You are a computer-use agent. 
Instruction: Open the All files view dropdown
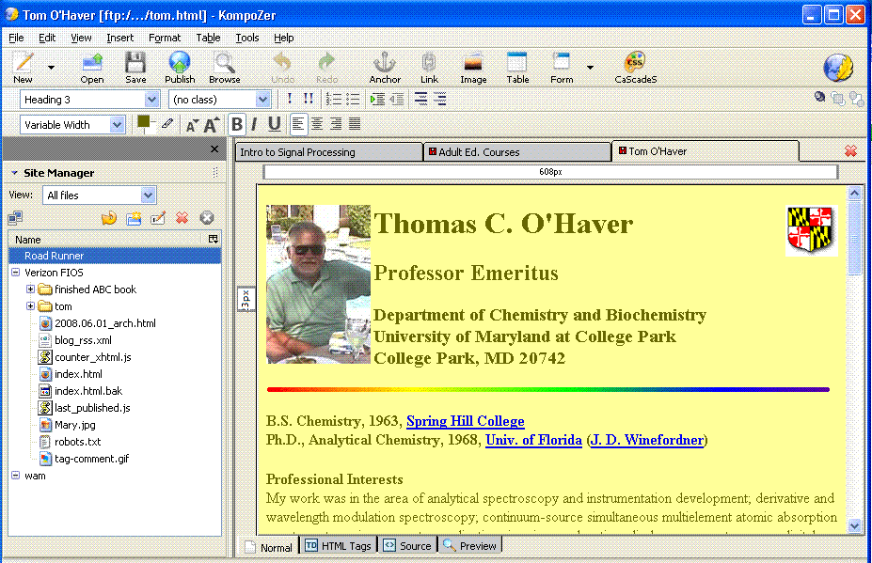tap(148, 195)
